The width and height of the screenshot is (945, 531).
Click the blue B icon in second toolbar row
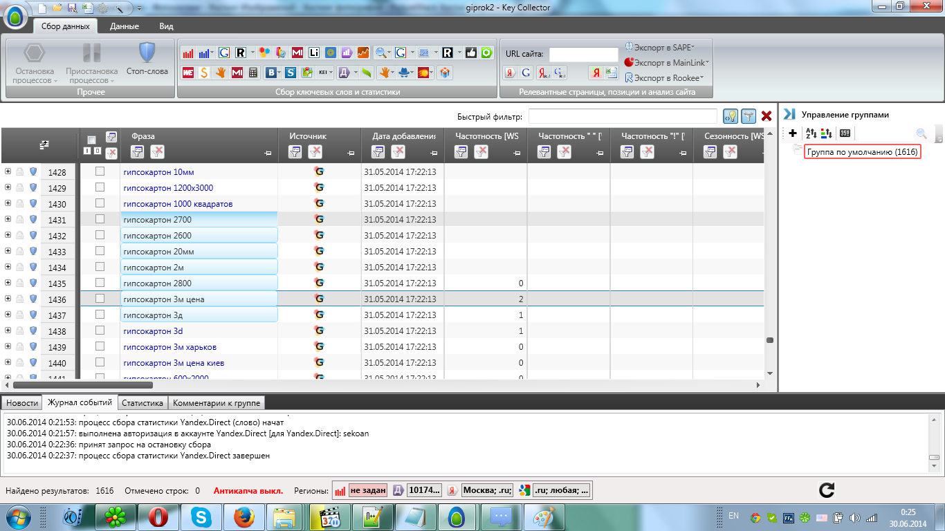tap(271, 72)
